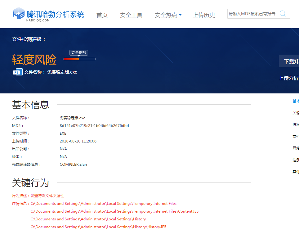Select 网络 in the side navigation
The width and height of the screenshot is (299, 230).
(296, 148)
